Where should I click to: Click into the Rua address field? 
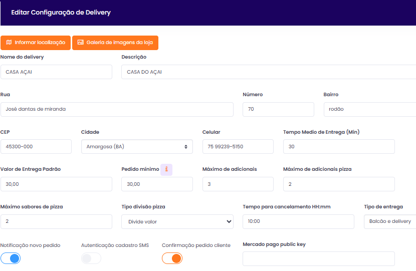pyautogui.click(x=117, y=109)
